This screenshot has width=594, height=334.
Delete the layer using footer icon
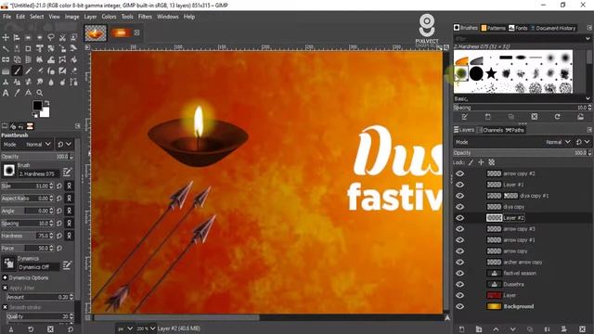(583, 329)
